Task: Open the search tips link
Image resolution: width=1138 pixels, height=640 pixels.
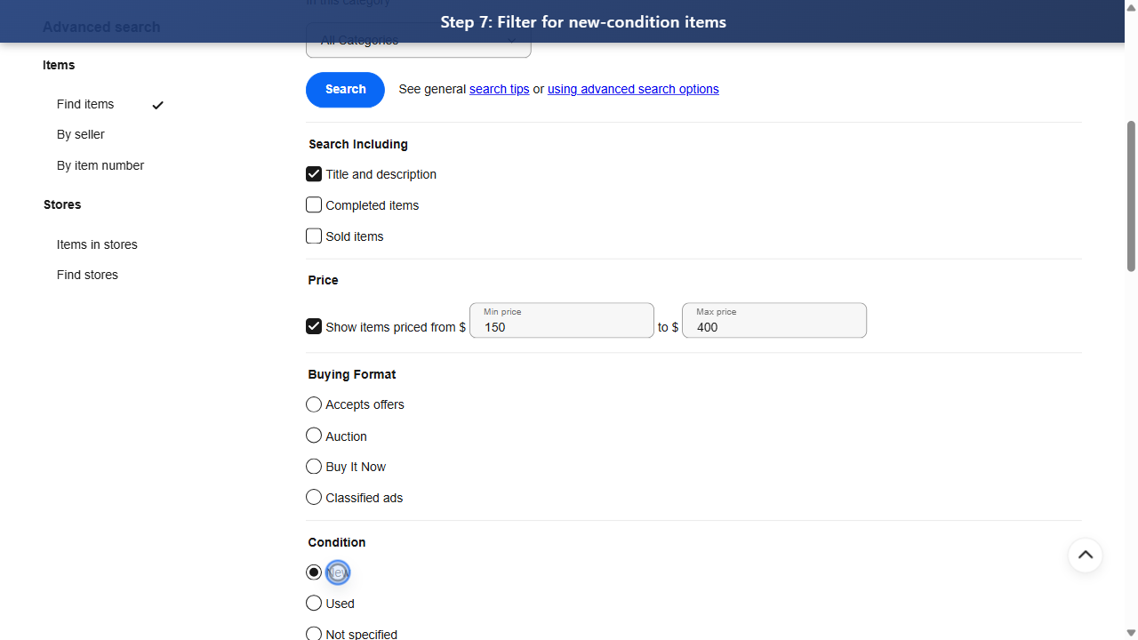Action: (x=499, y=89)
